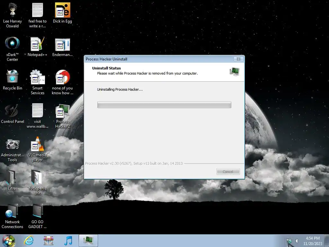Select the folder right of Extras
Image resolution: width=329 pixels, height=247 pixels.
click(x=37, y=183)
